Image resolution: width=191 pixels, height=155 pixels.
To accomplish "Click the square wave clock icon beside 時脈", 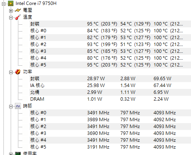I will coord(18,106).
